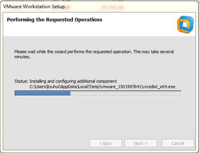Click the Status: label

pyautogui.click(x=21, y=81)
